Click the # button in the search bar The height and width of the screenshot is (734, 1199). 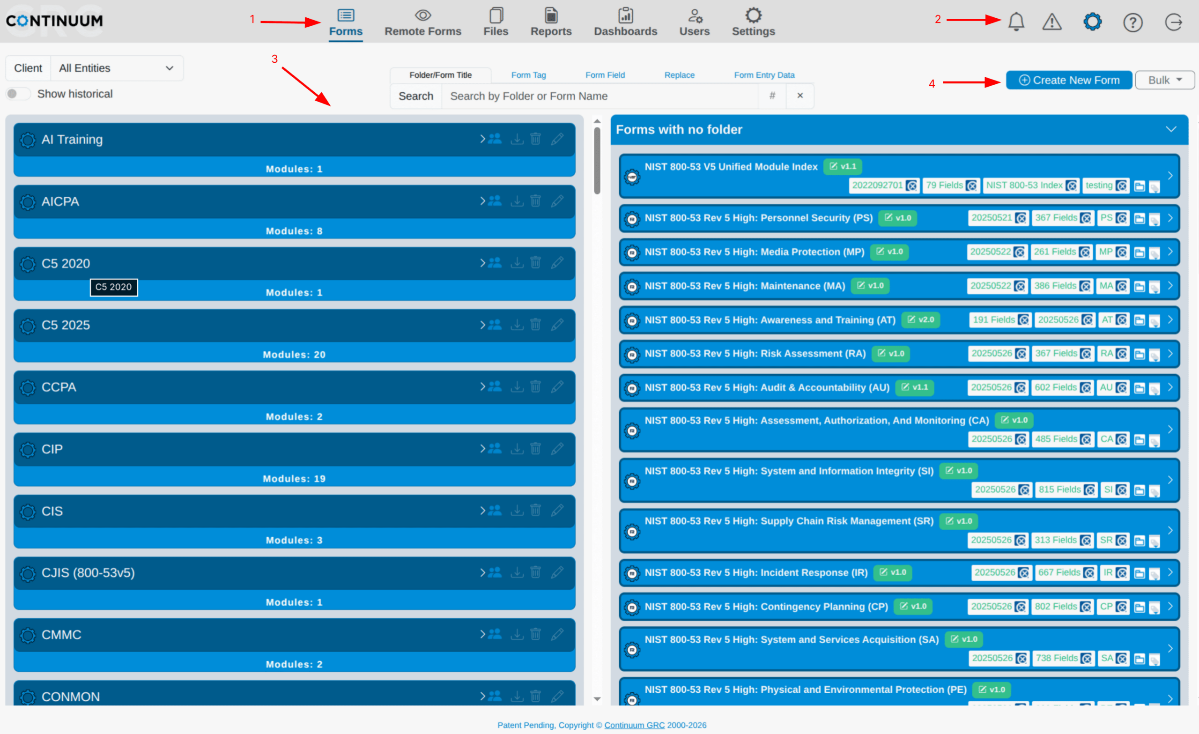(772, 96)
